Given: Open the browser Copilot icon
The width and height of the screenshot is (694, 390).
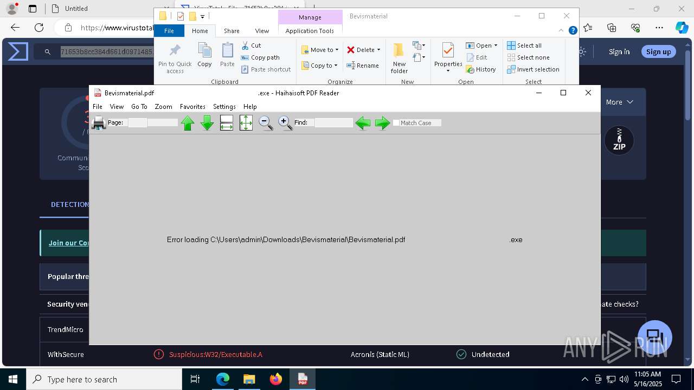Looking at the screenshot, I should pyautogui.click(x=682, y=28).
